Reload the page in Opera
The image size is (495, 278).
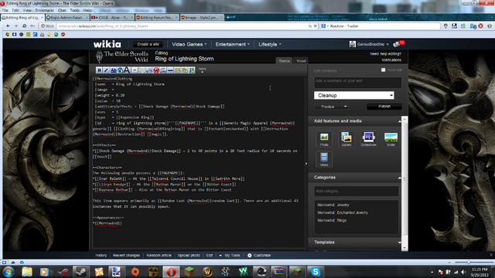pyautogui.click(x=24, y=25)
